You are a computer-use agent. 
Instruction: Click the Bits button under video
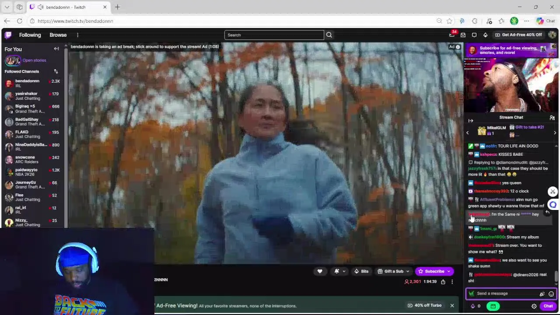coord(361,271)
